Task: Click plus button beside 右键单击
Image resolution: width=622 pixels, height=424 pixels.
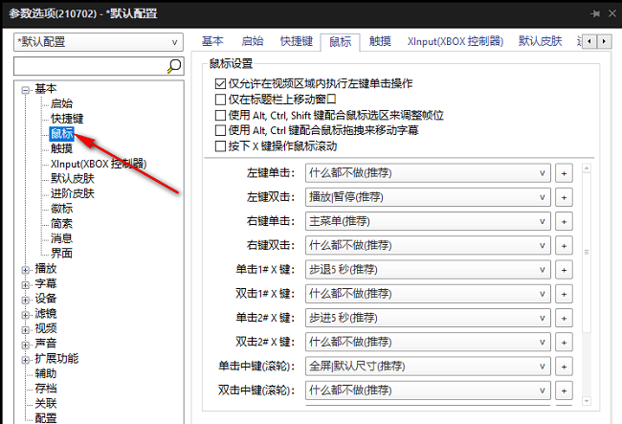Action: 564,222
